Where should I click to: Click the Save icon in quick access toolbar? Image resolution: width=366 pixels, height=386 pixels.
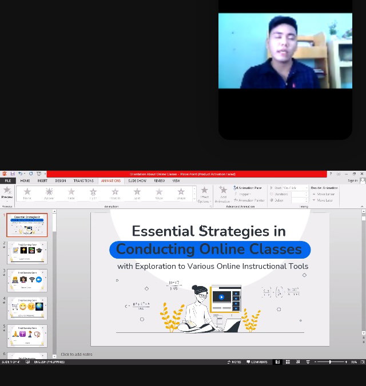[13, 174]
